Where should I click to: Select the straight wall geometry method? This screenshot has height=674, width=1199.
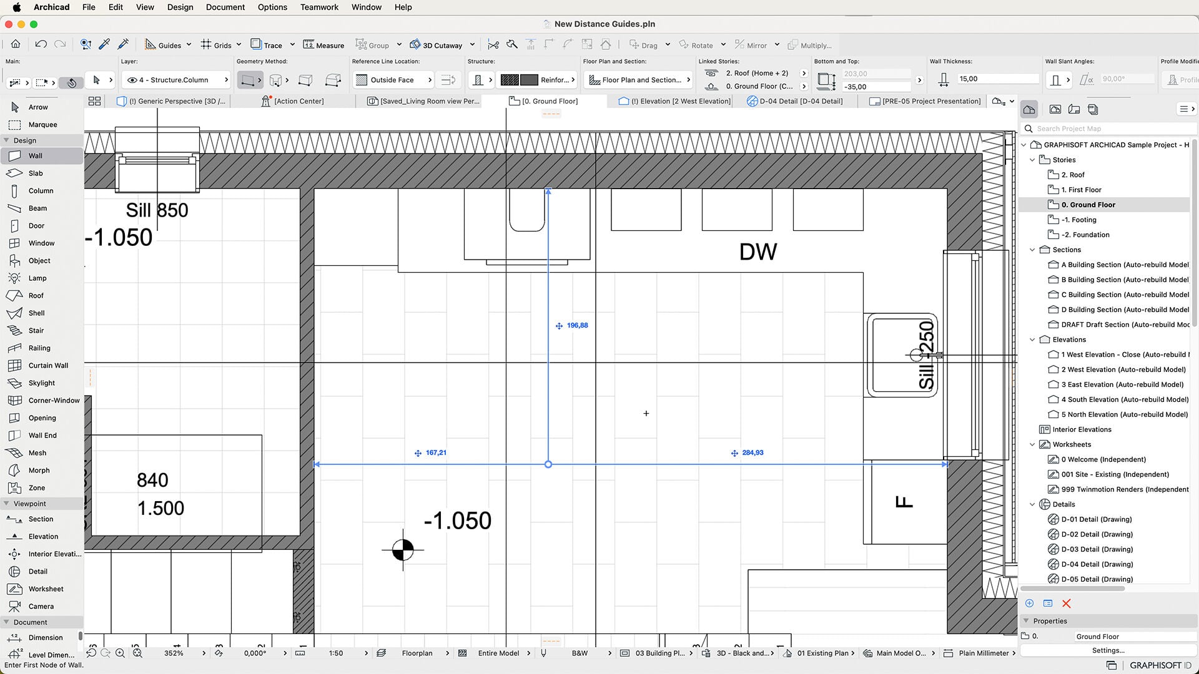[x=247, y=80]
